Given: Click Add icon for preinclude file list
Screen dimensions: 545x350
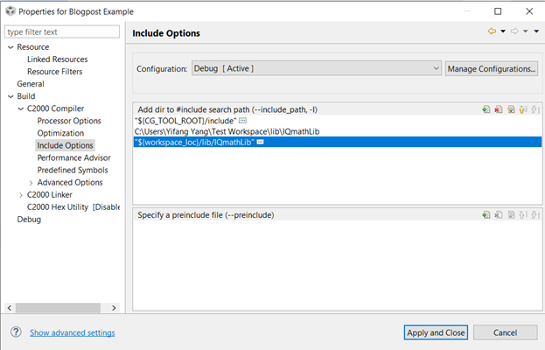Looking at the screenshot, I should [486, 214].
